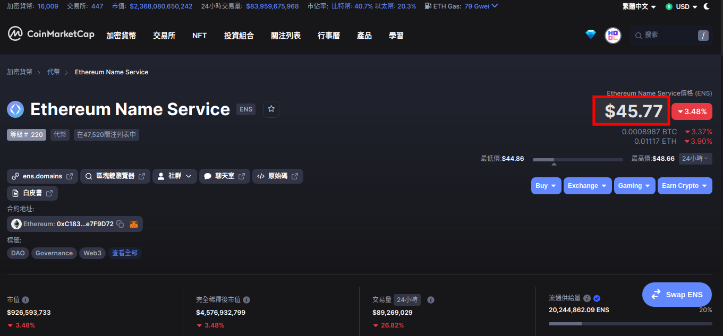Click the 代幣 breadcrumb link
723x336 pixels.
[x=54, y=72]
